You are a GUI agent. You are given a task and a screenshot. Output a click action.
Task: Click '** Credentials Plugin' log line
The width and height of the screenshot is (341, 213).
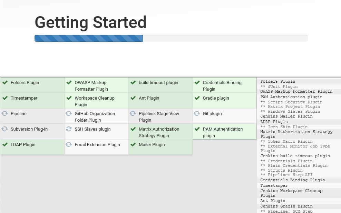pyautogui.click(x=286, y=161)
